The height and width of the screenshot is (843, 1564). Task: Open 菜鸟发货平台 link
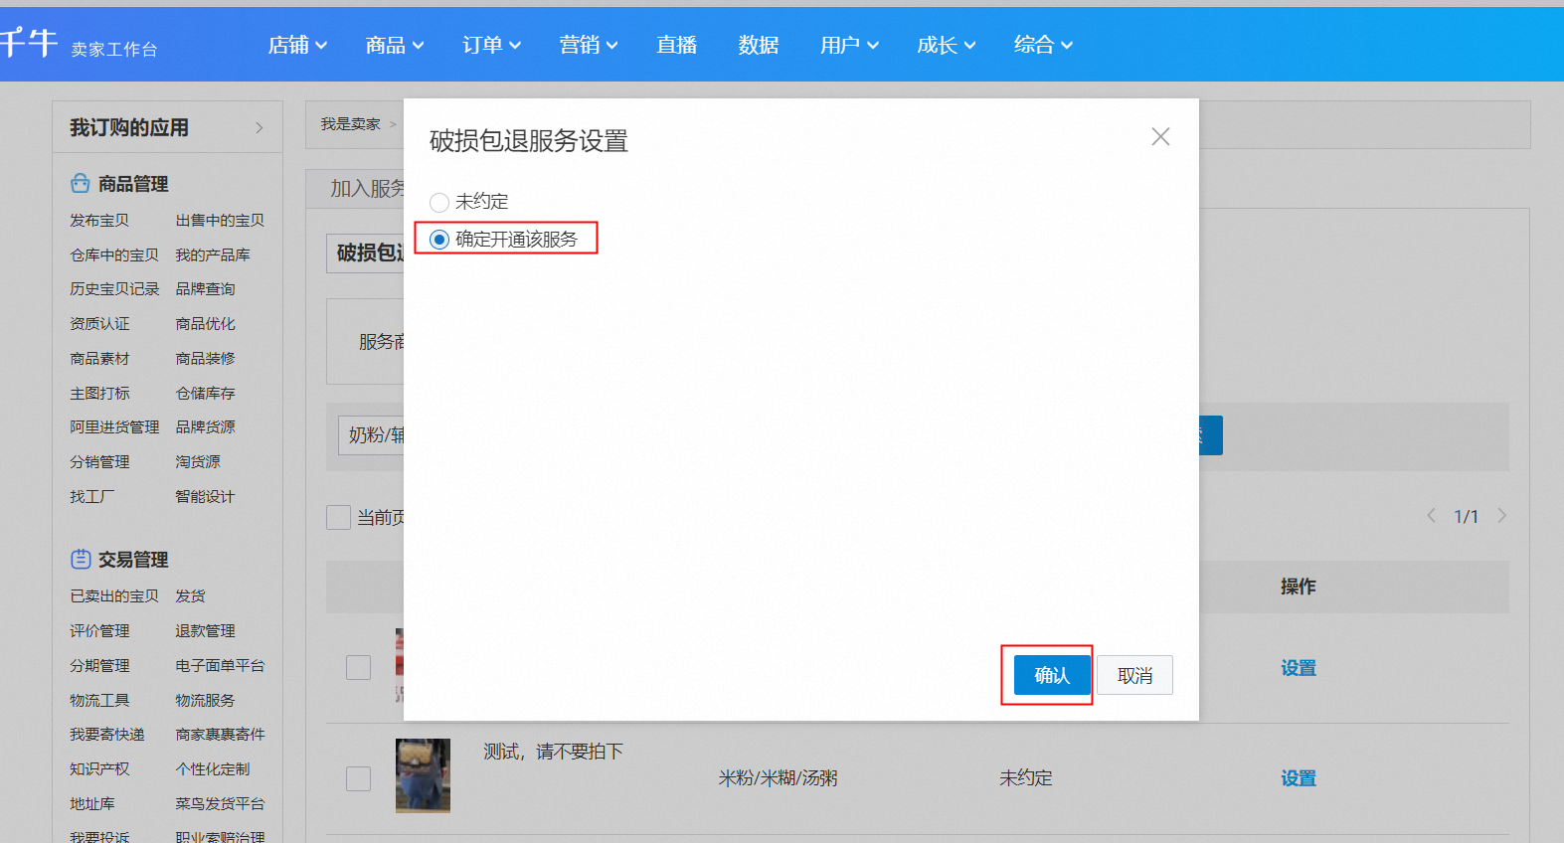click(220, 804)
